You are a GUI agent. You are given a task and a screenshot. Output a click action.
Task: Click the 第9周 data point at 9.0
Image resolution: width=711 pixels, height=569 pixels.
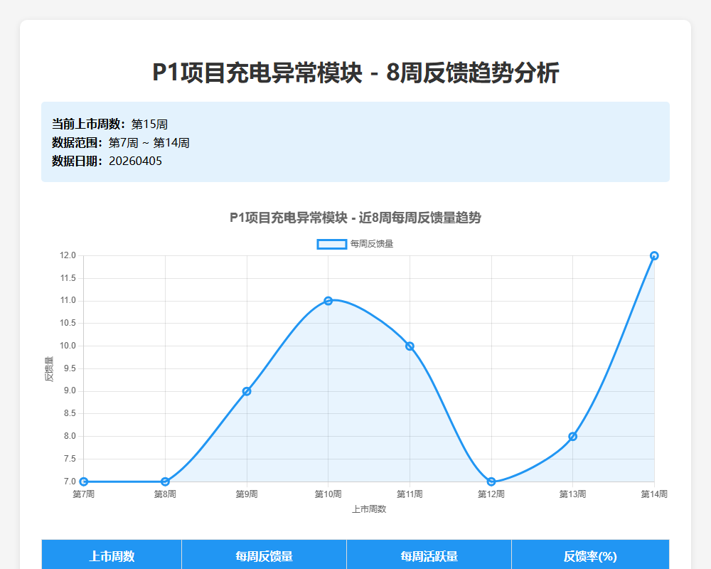coord(247,391)
